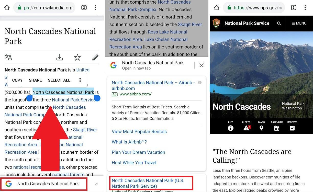This screenshot has height=192, width=313.
Task: Open more options in selection menu
Action: [80, 80]
